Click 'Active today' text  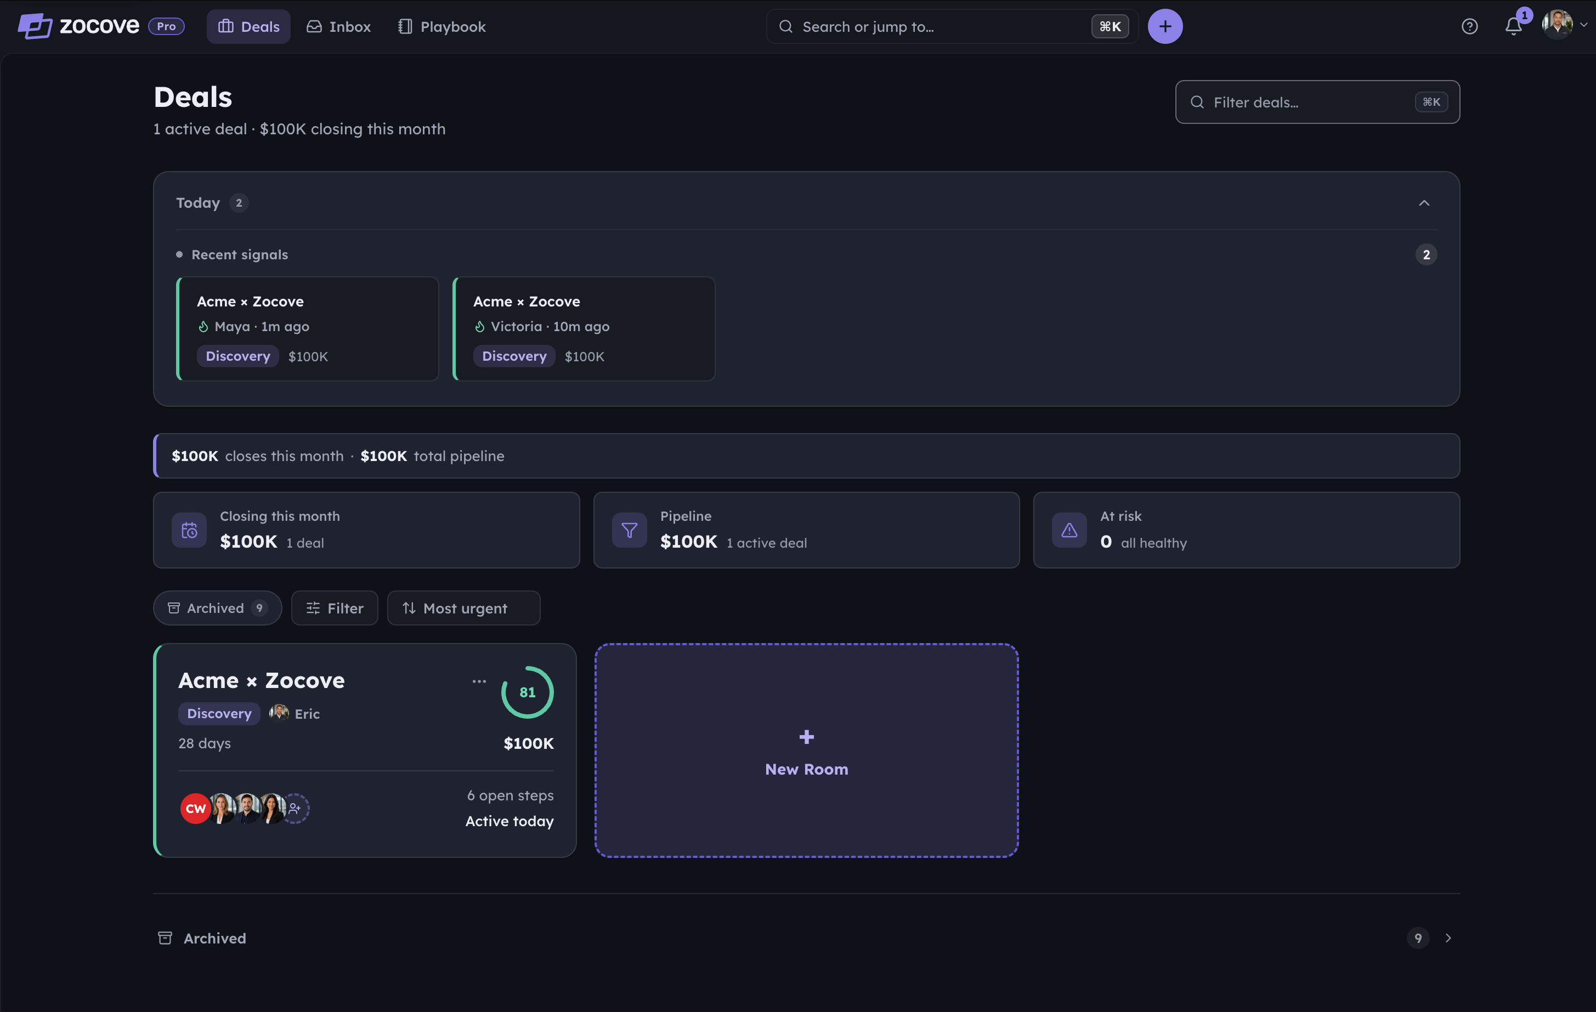[x=510, y=821]
